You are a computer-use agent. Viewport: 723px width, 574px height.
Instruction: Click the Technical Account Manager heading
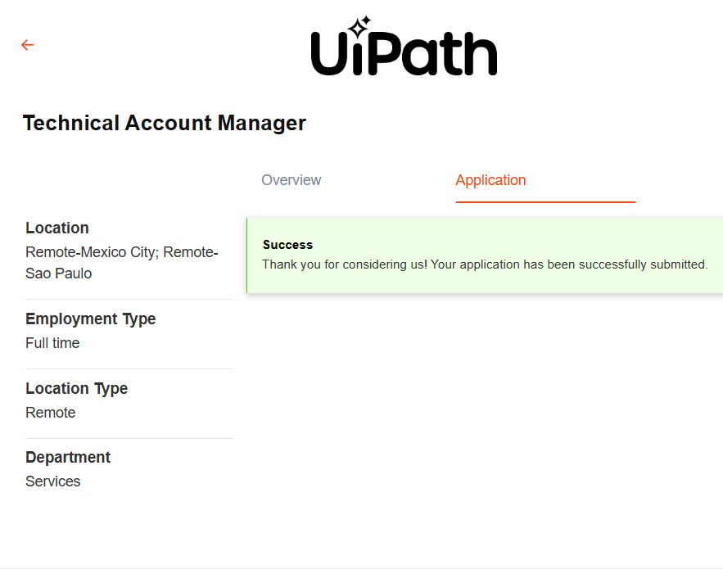[x=165, y=123]
